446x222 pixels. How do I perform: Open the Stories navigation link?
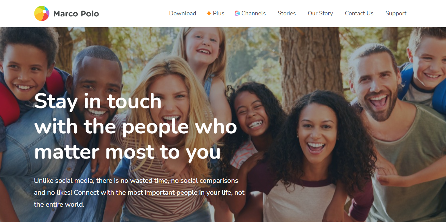[287, 13]
